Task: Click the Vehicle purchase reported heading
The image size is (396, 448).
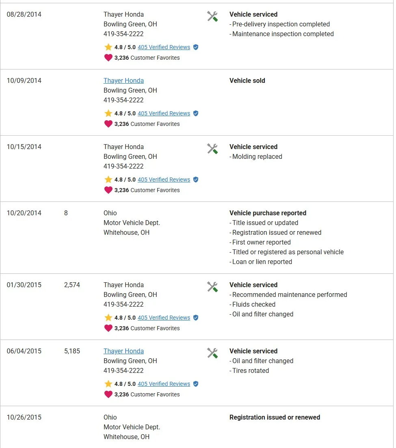Action: pos(268,213)
